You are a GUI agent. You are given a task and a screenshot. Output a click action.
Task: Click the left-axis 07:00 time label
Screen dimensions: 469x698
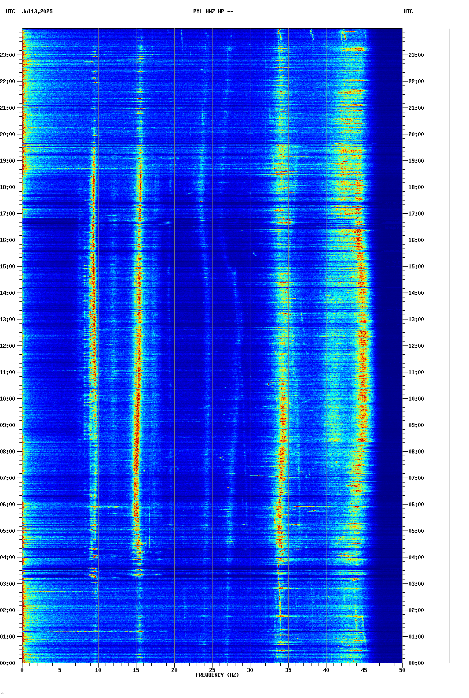[7, 478]
